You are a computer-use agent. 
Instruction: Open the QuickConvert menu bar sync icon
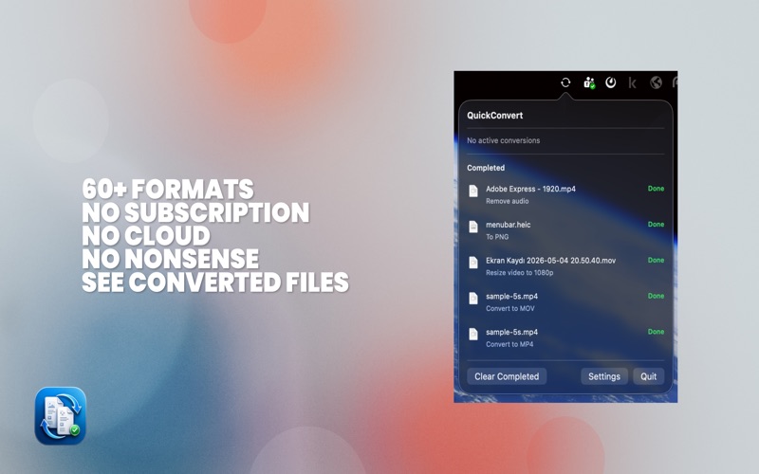pos(565,82)
